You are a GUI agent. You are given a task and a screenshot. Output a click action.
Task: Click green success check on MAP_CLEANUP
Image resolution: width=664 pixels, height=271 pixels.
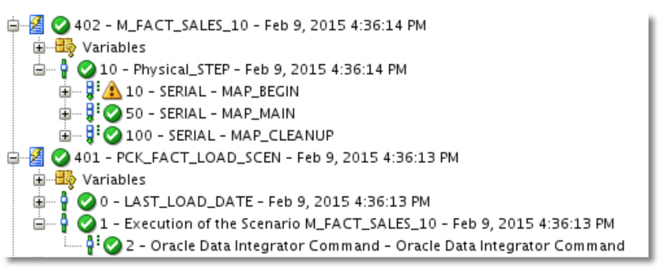(x=112, y=135)
